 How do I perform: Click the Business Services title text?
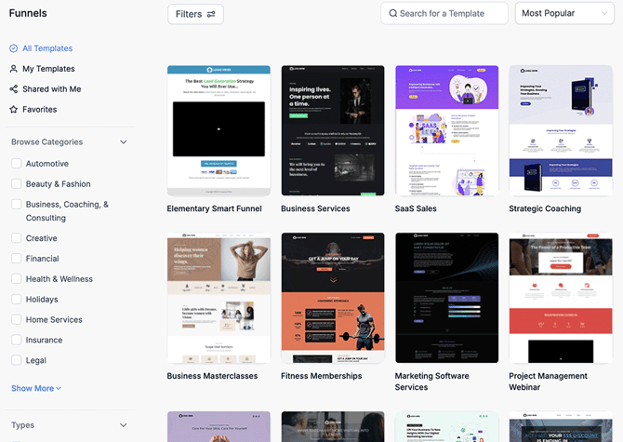pos(315,208)
